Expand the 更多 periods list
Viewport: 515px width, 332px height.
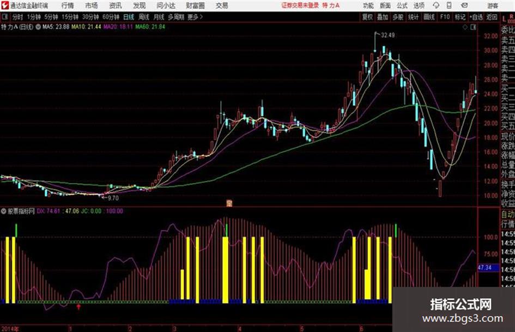tap(195, 17)
